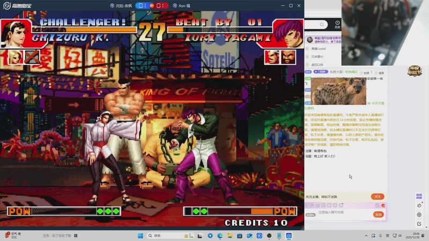Open Windows Start button
Viewport: 429px width, 241px height.
pyautogui.click(x=140, y=236)
